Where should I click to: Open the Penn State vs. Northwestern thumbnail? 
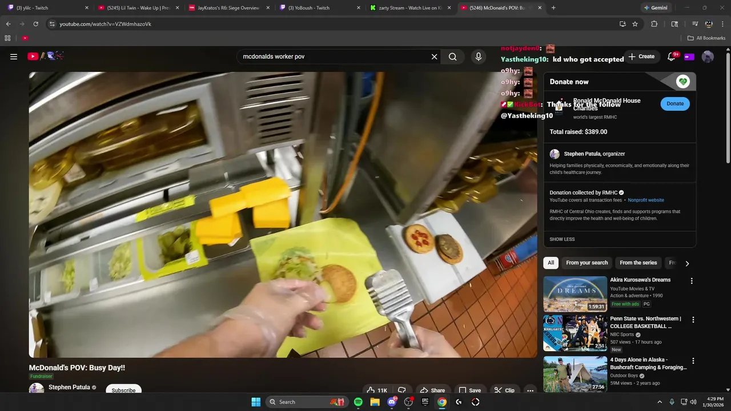[575, 333]
